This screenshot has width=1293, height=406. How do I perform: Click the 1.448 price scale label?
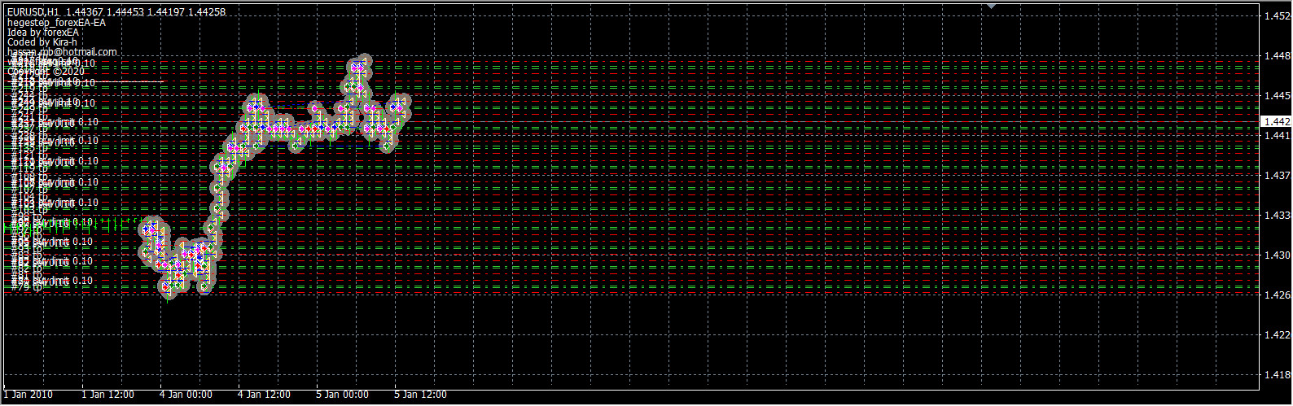click(1275, 56)
